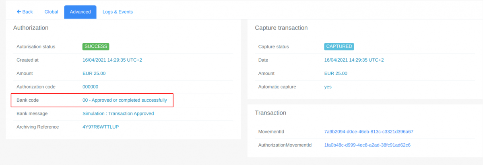Click the capture amount EUR 25.00
This screenshot has height=165, width=483.
click(336, 73)
